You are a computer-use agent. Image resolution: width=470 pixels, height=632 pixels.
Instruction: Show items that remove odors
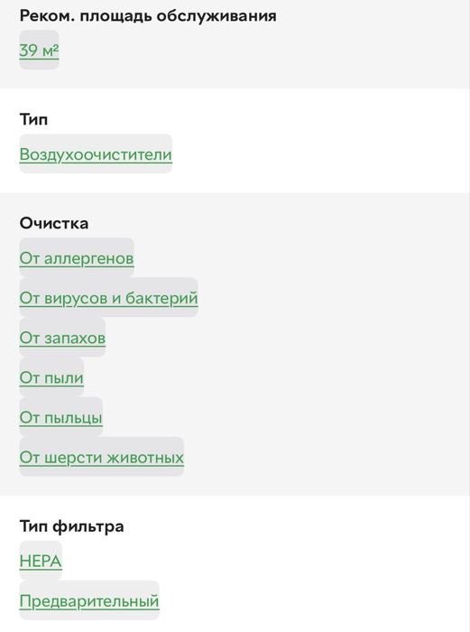tap(62, 338)
